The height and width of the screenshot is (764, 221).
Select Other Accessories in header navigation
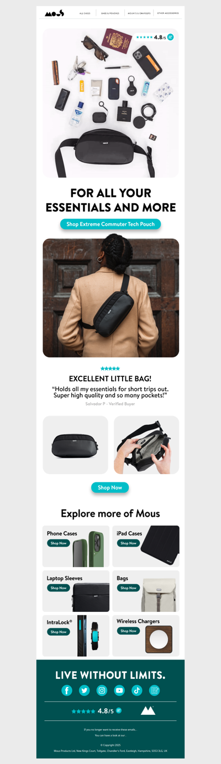(168, 13)
